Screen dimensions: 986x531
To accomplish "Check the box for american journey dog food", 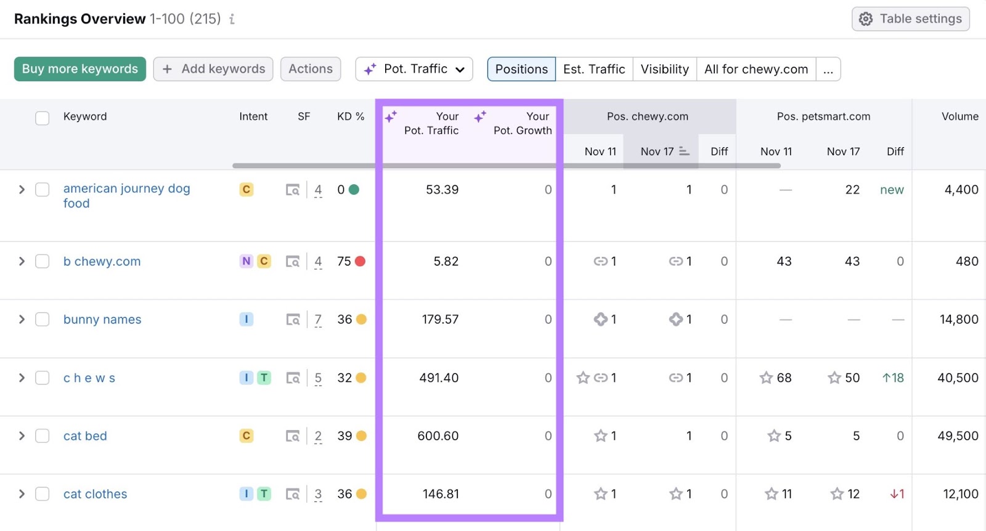I will point(42,190).
